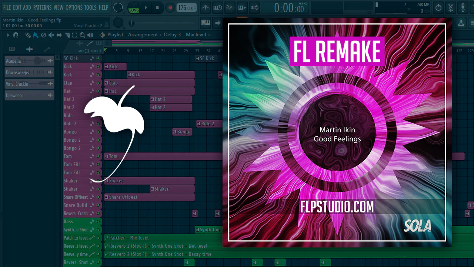Viewport: 474px width, 267px height.
Task: Click the note icon on SC Kick track
Action: [x=92, y=58]
